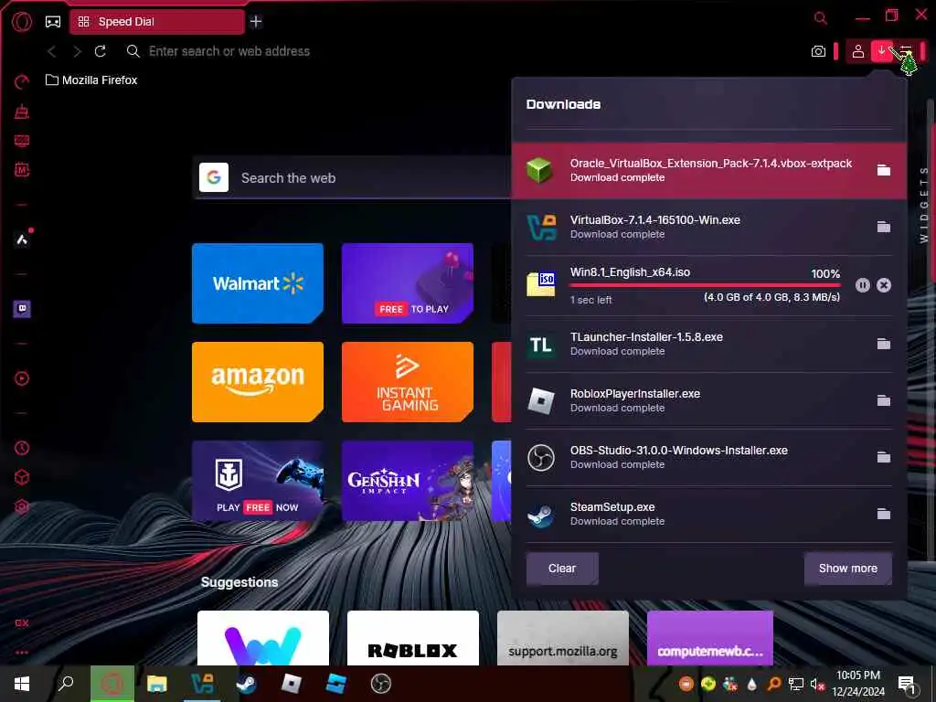Open the VirtualBox-7.1.4-165100-Win.exe download

pyautogui.click(x=708, y=227)
